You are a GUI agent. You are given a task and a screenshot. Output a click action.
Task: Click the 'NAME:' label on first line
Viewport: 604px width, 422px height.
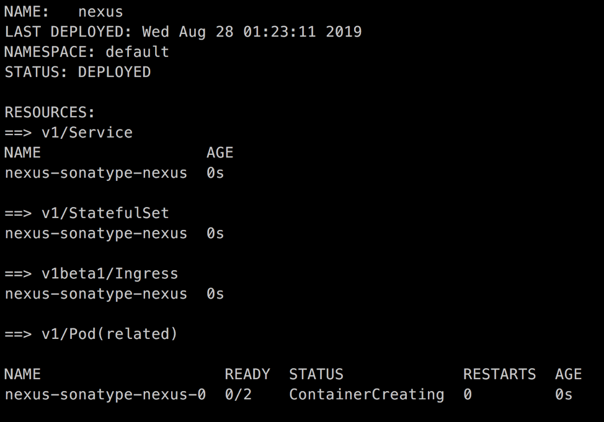point(27,12)
